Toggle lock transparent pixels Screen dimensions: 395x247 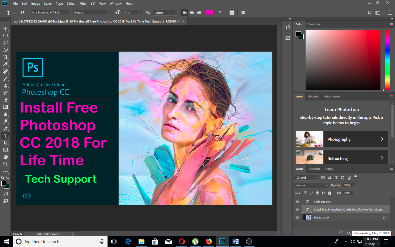[305, 193]
